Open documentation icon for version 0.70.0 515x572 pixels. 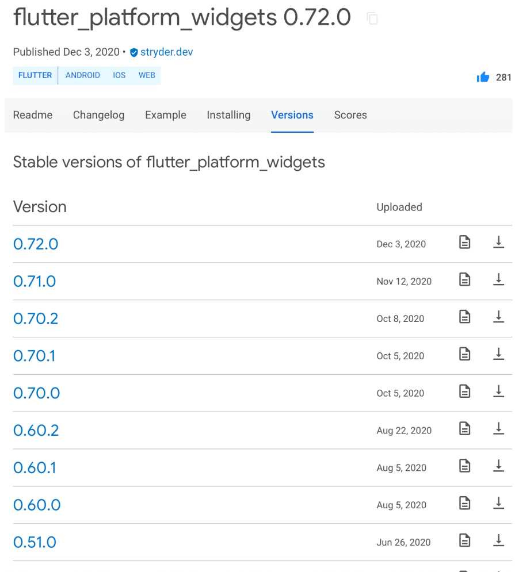(x=464, y=391)
